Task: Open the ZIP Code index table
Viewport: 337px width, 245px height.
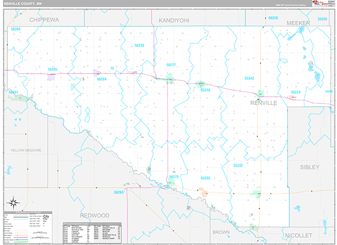Action: click(92, 233)
